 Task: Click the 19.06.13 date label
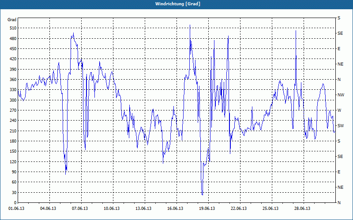(207, 209)
